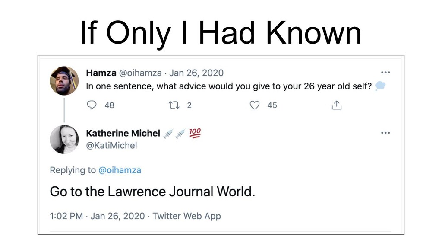Visit the @oihamza handle in tweet header

[x=140, y=73]
